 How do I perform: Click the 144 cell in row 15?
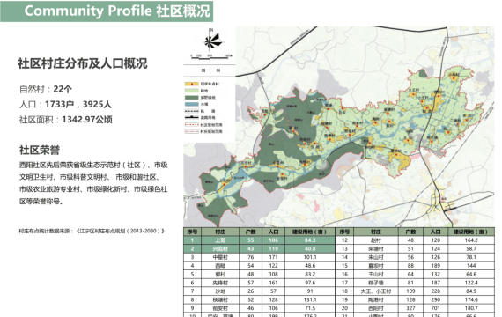pyautogui.click(x=471, y=266)
